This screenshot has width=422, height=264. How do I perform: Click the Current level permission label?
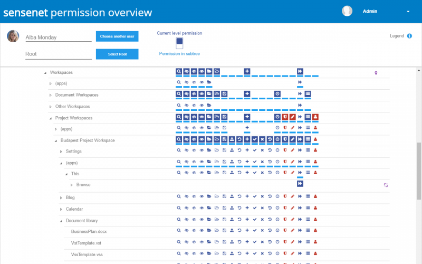point(179,33)
